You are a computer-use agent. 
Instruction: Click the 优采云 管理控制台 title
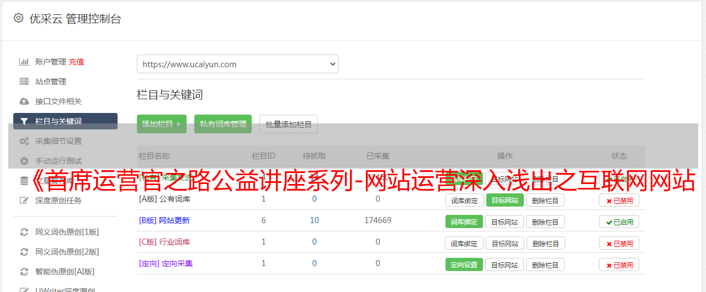tap(75, 19)
